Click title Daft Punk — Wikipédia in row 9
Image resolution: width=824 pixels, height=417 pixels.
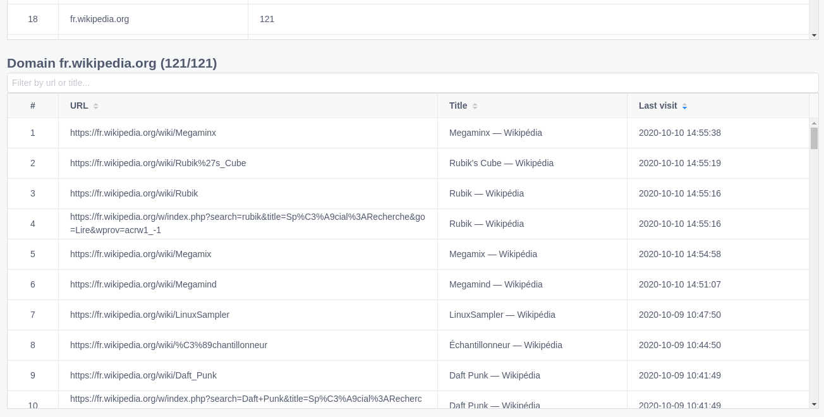495,375
